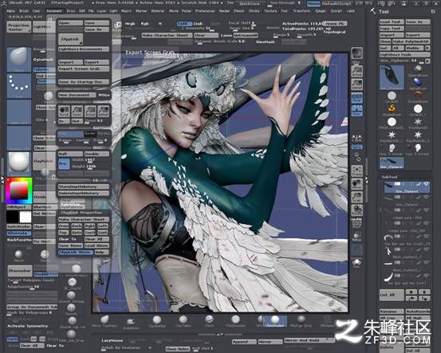Click the Zoom icon in Document palette
This screenshot has height=353, width=441.
coord(77,112)
